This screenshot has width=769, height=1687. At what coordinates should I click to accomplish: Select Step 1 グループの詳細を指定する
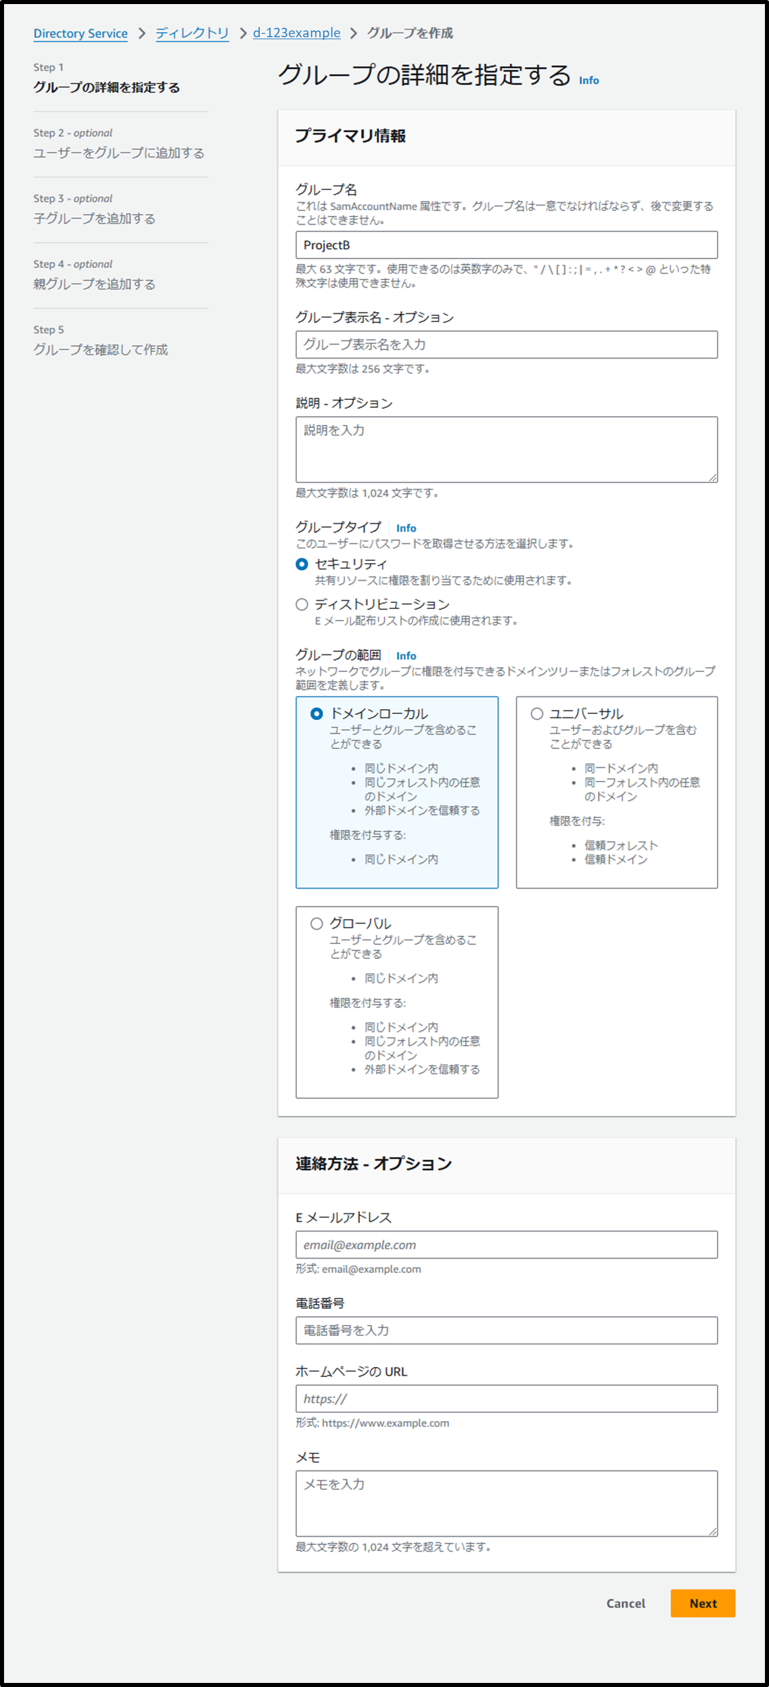[107, 87]
